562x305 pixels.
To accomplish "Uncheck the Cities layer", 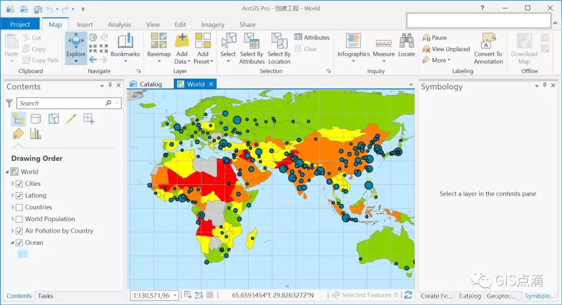I will point(19,184).
